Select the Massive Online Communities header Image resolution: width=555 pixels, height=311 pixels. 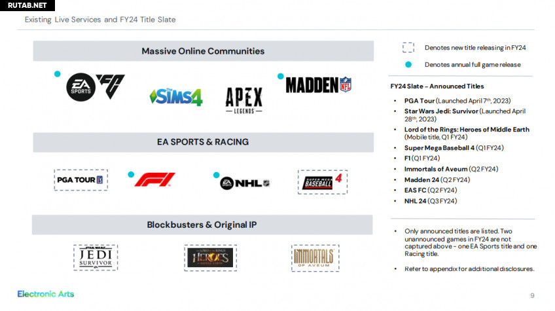(x=203, y=51)
